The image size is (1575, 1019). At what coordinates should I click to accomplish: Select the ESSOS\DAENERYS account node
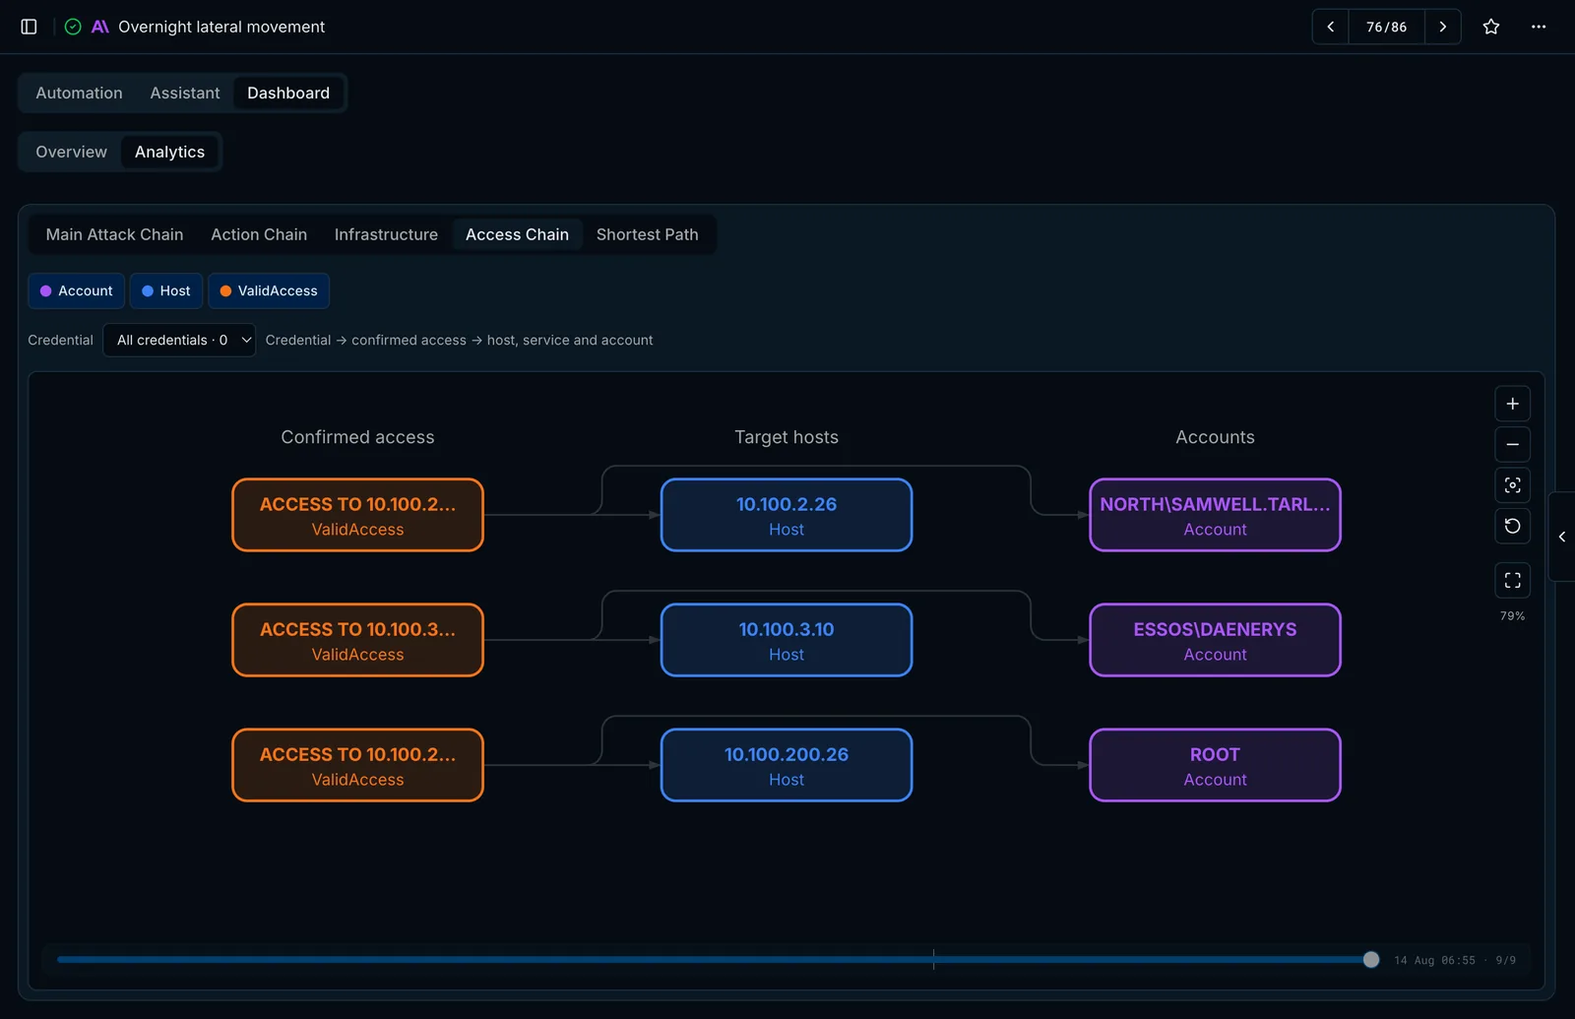click(x=1216, y=640)
